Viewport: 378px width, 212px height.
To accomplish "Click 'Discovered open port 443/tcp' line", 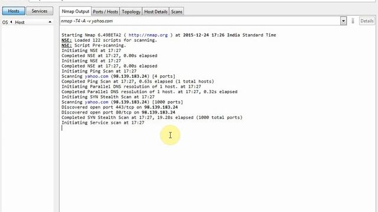I will point(119,107).
